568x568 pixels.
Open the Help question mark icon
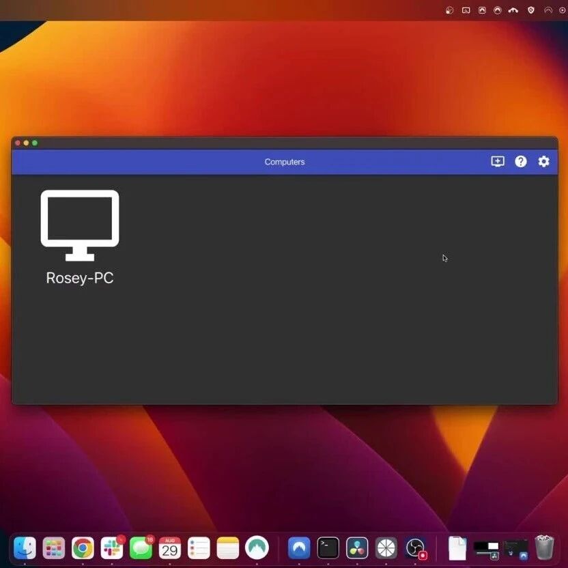click(x=520, y=162)
